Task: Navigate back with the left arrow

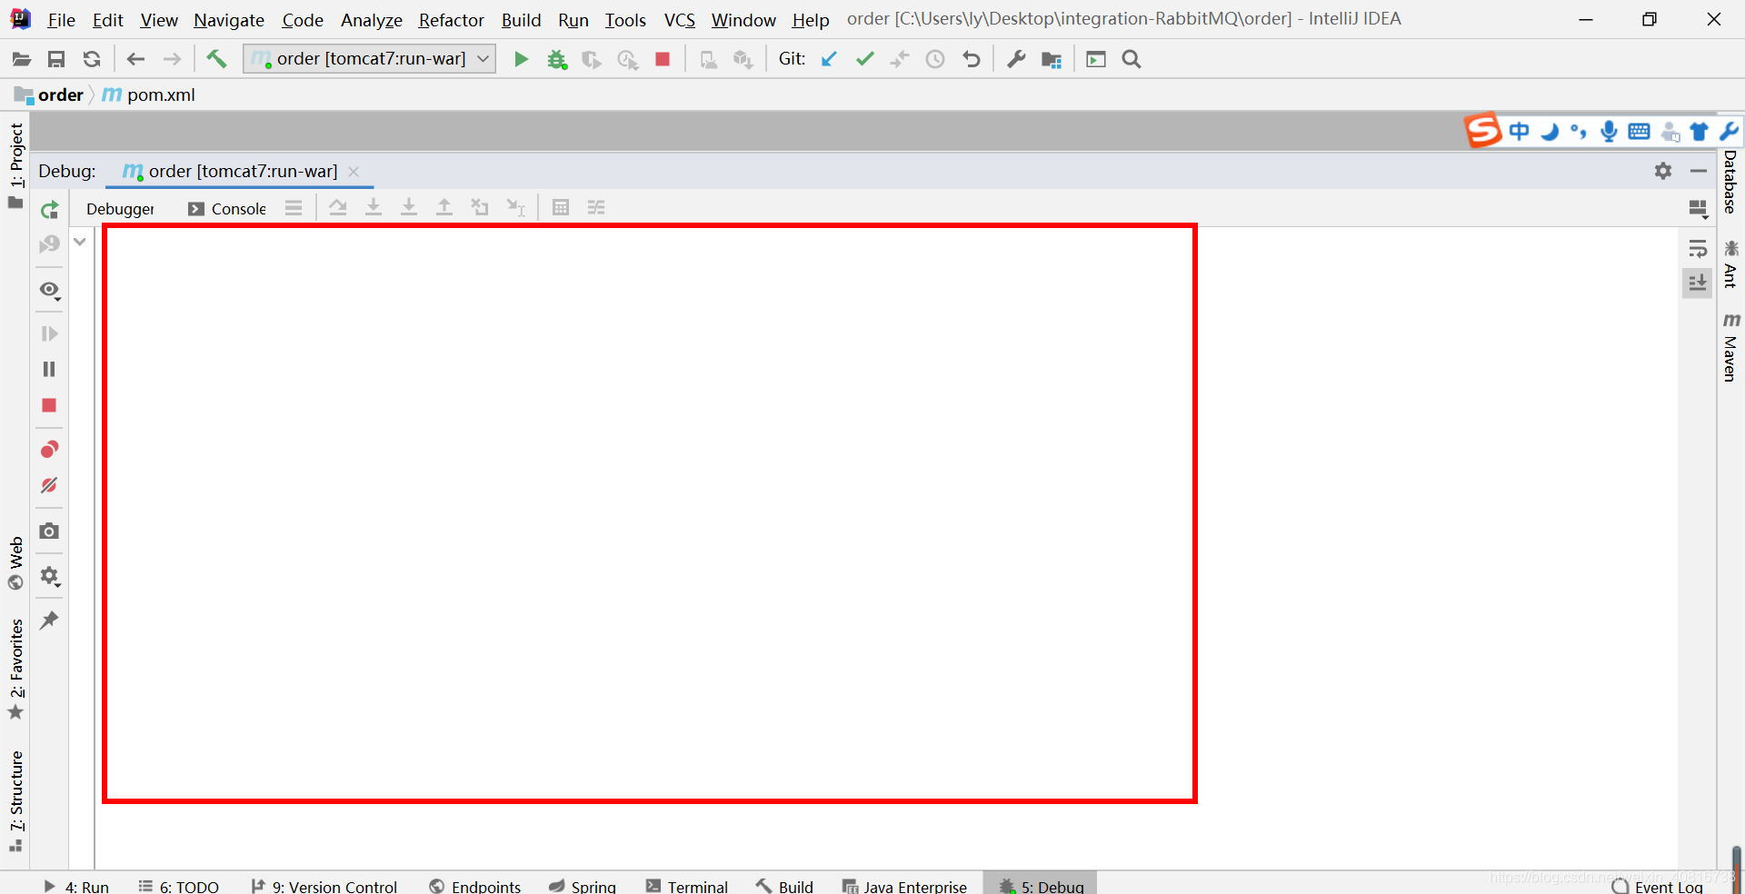Action: pyautogui.click(x=136, y=59)
